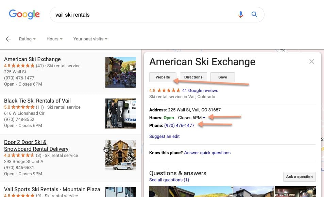Click the (970) 845-9631 phone text

[19, 168]
